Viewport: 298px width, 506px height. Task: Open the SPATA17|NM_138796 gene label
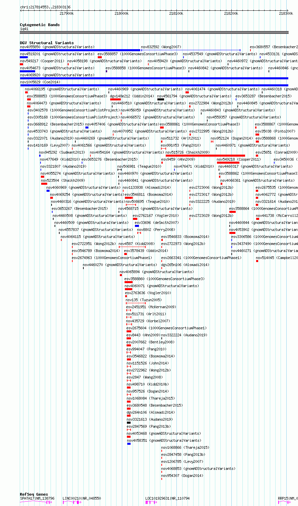[x=37, y=498]
